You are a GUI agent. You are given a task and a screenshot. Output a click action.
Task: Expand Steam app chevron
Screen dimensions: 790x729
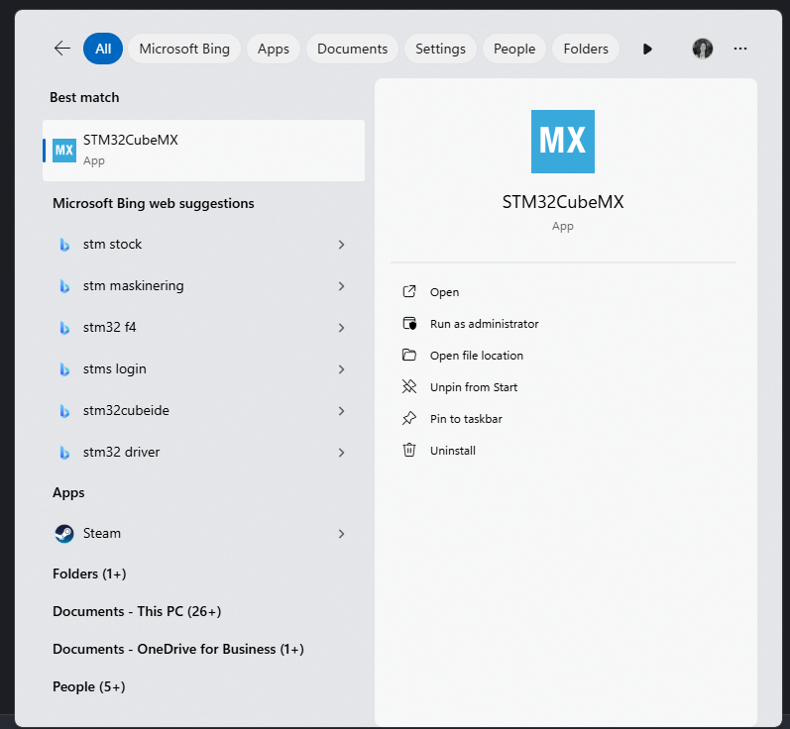click(x=341, y=534)
